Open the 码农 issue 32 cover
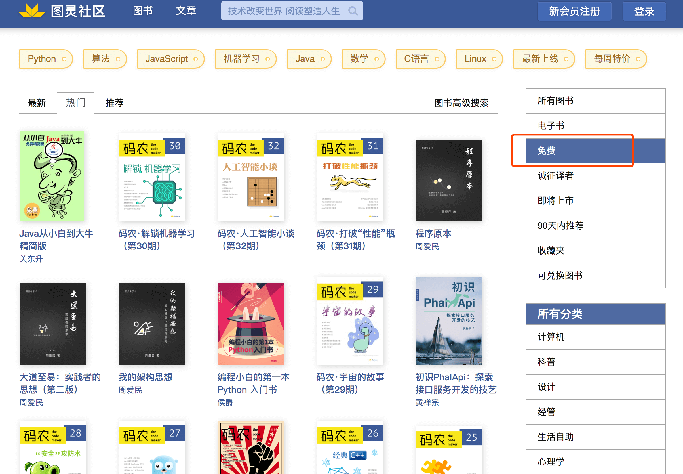 pos(250,177)
